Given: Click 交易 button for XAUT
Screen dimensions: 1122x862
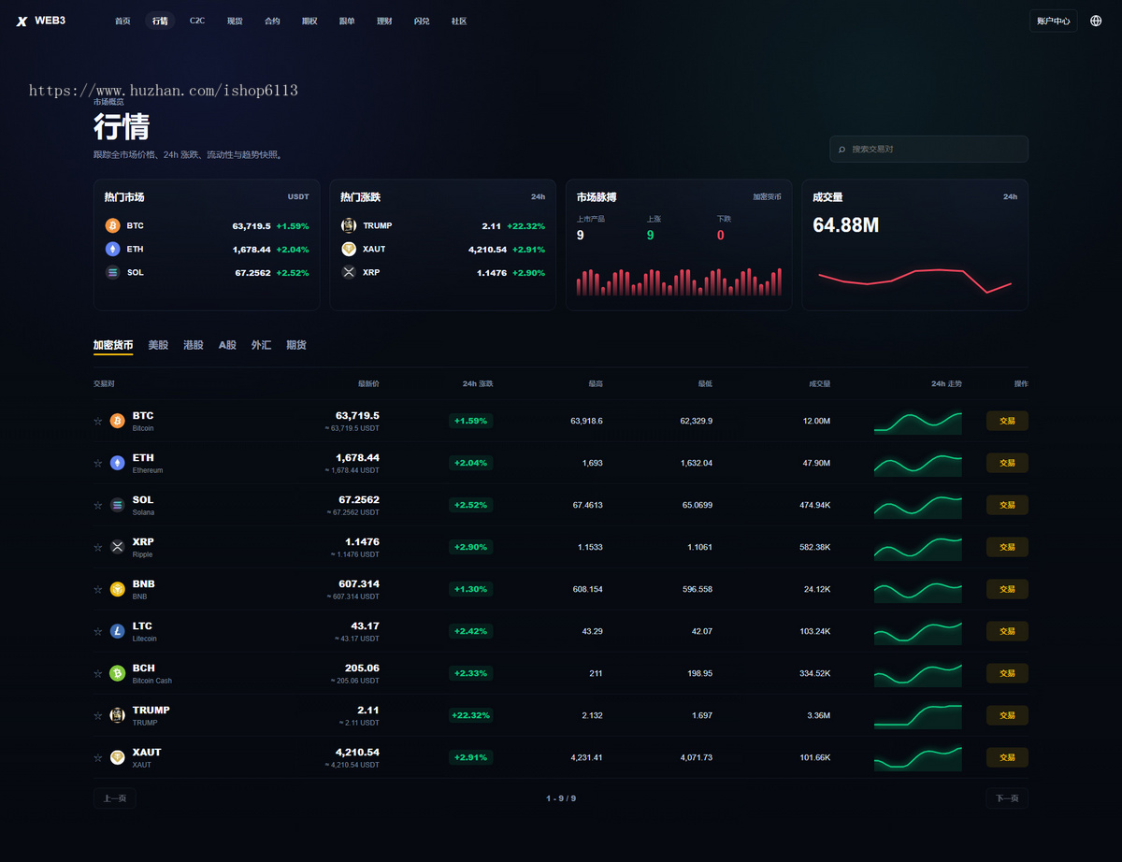Looking at the screenshot, I should [1007, 757].
